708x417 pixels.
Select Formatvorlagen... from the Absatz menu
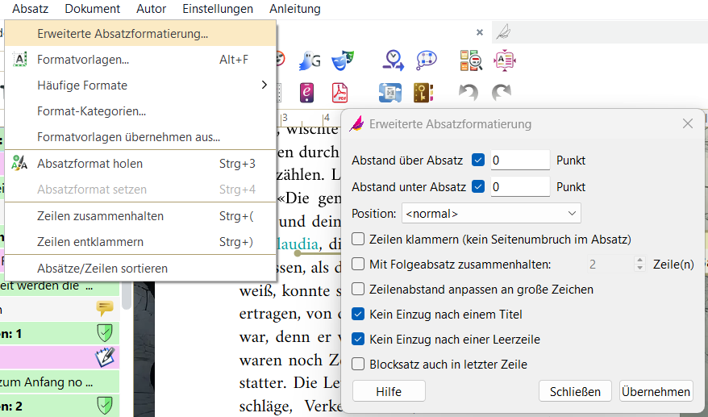[x=83, y=59]
